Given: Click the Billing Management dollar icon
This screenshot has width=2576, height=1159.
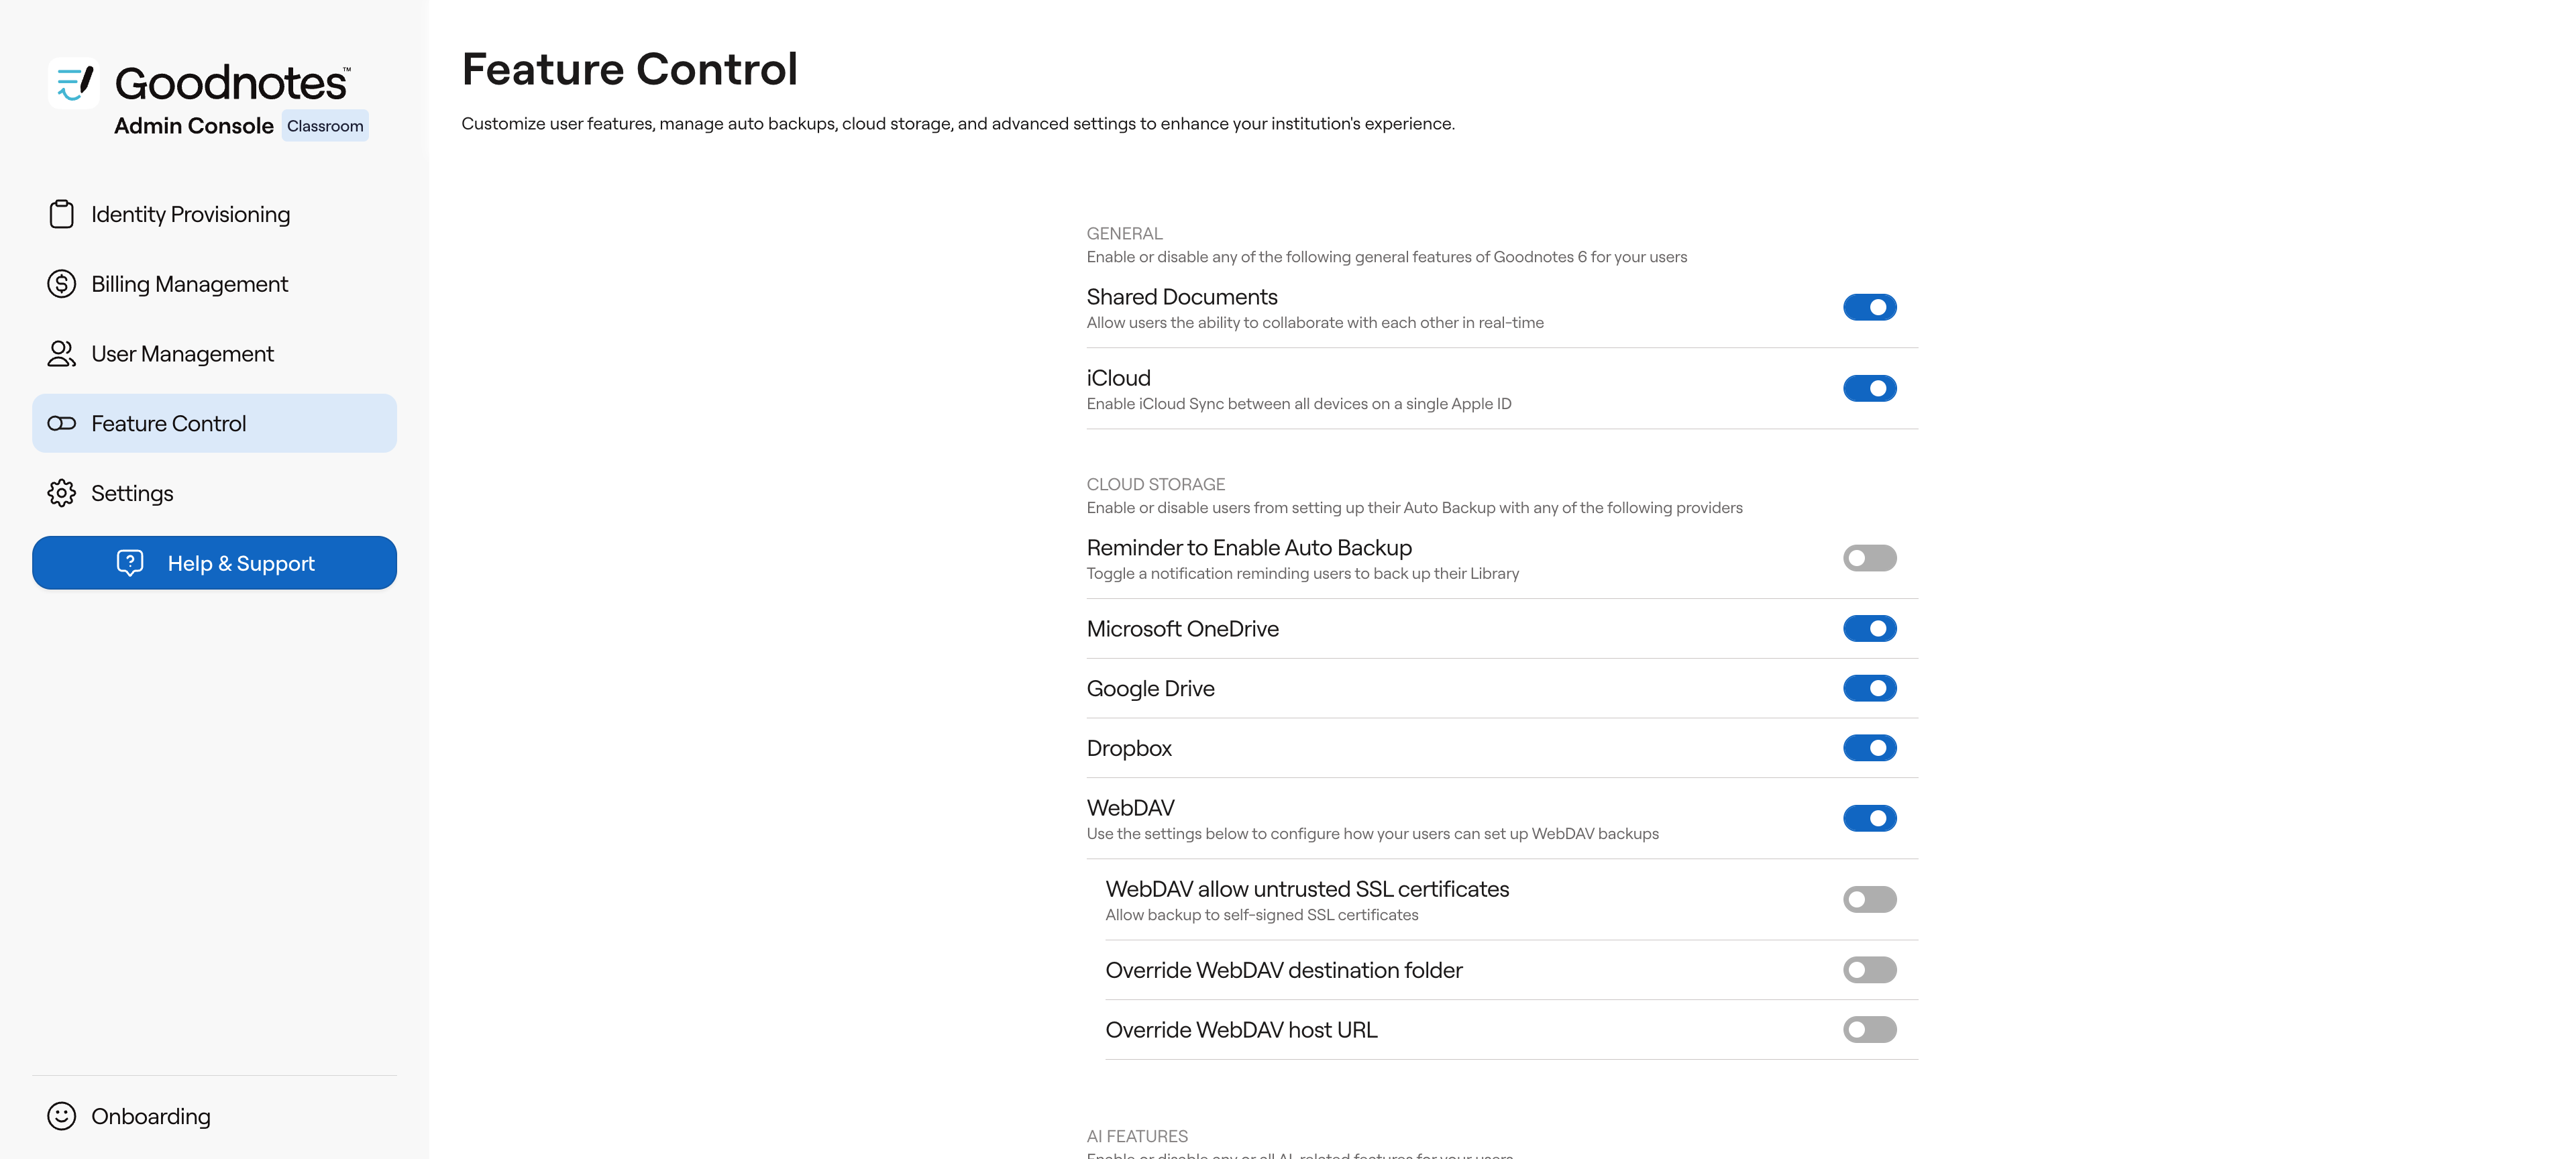Looking at the screenshot, I should click(61, 284).
